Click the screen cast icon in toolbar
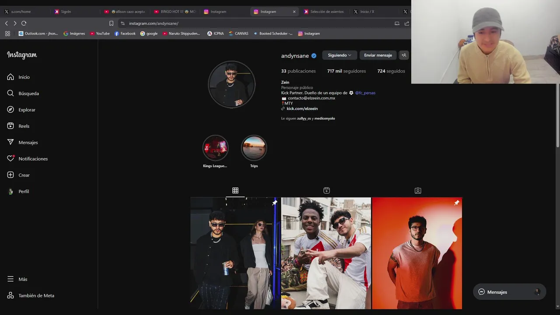 (x=397, y=23)
